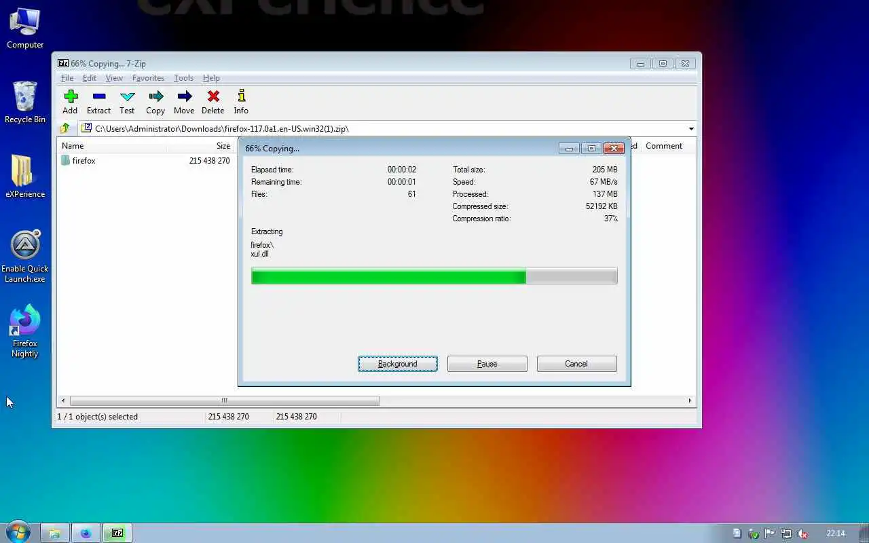Screen dimensions: 869x543
Task: Click the Test toolbar icon
Action: pos(127,96)
